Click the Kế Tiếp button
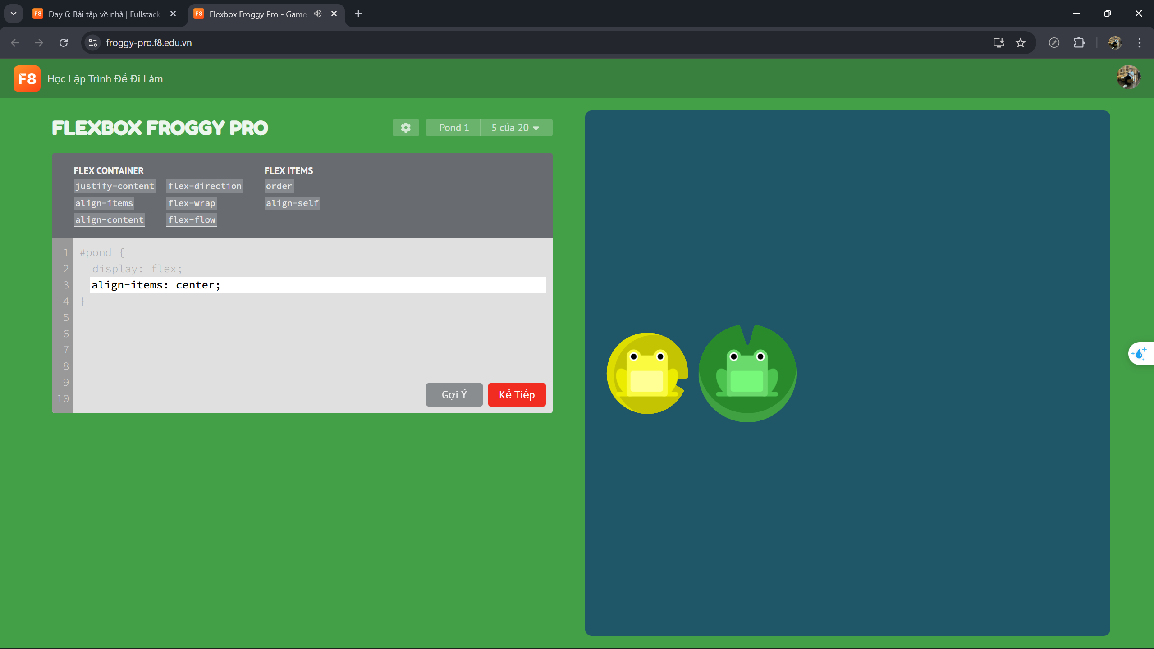The image size is (1154, 649). click(x=516, y=394)
